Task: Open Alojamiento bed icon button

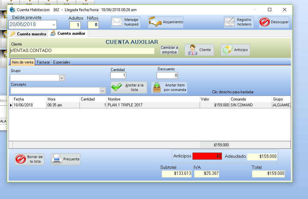Action: click(x=155, y=22)
